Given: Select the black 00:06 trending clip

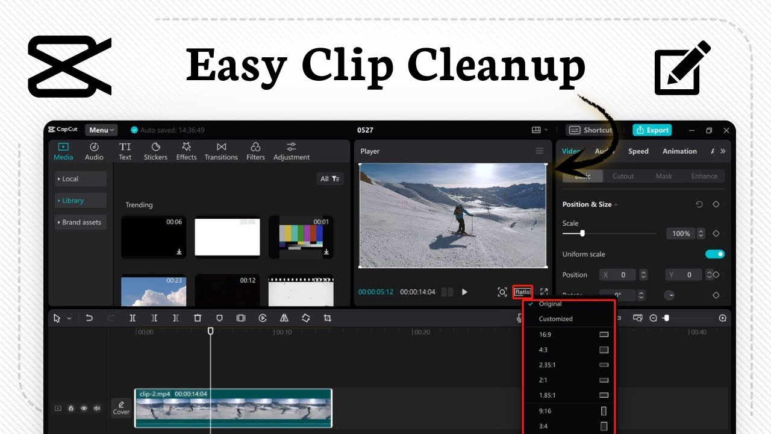Looking at the screenshot, I should point(154,237).
